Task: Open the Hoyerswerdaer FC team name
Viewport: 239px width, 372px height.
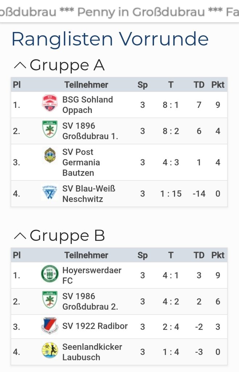Action: point(92,275)
